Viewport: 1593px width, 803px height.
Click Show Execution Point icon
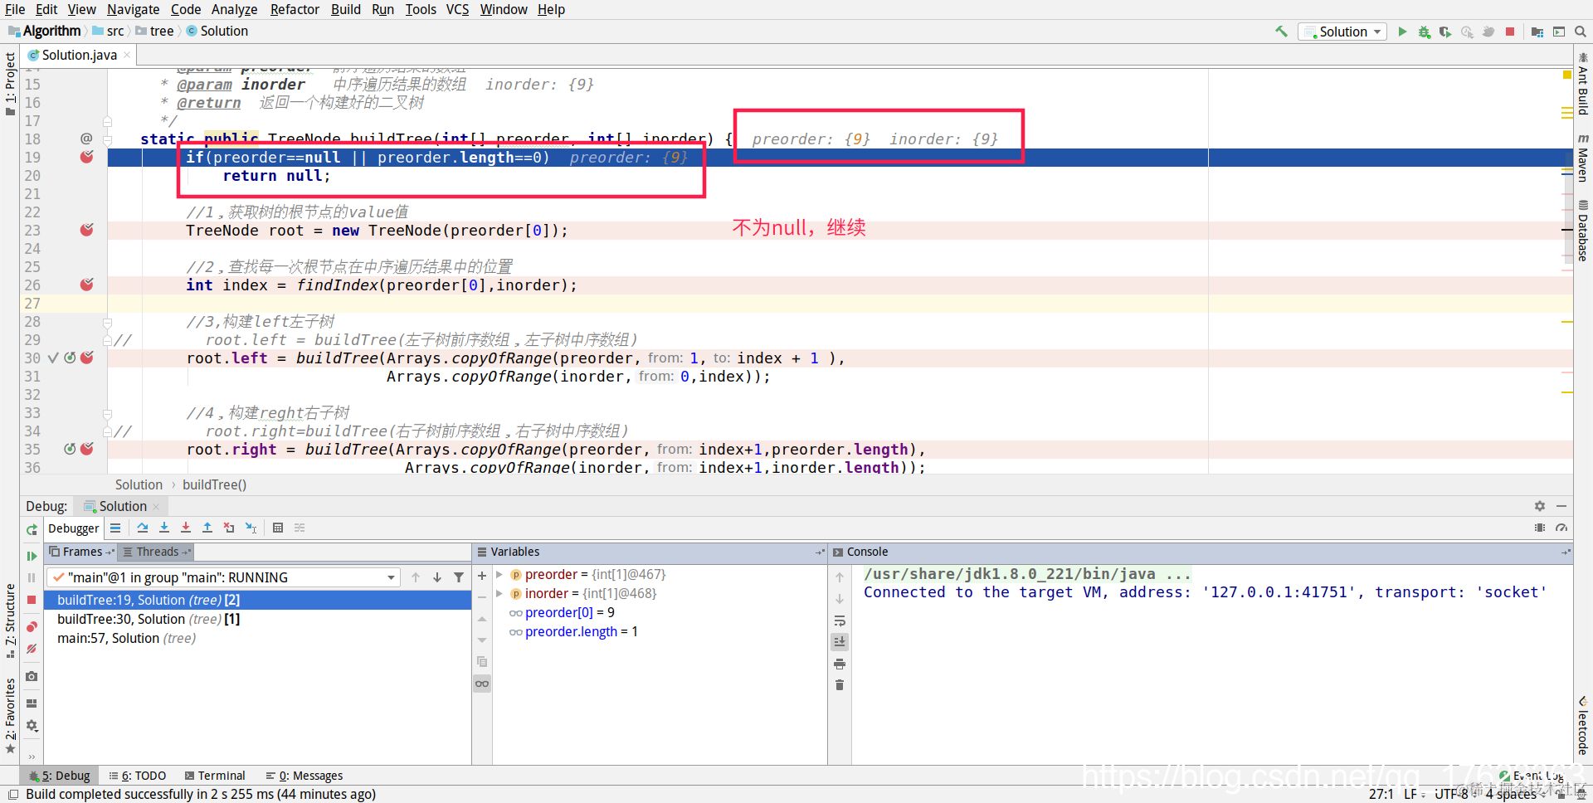tap(115, 528)
